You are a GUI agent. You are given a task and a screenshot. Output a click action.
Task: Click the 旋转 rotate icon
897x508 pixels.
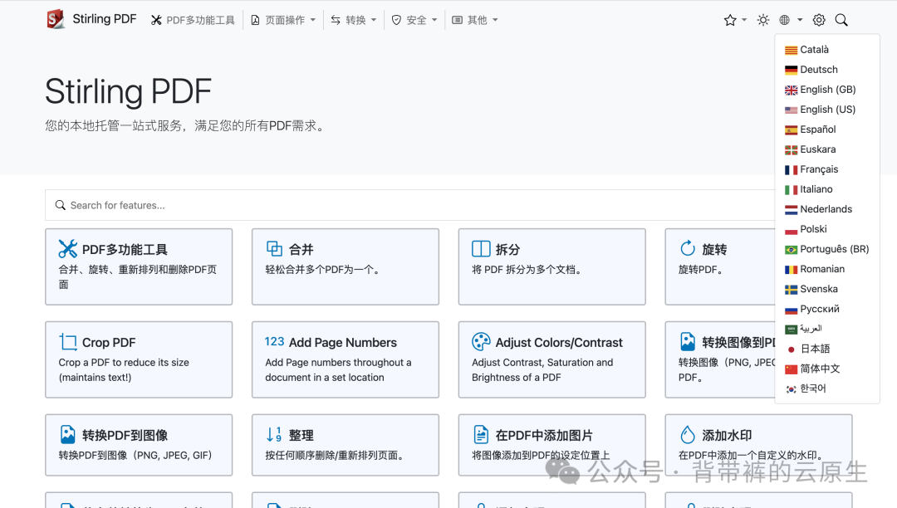[x=688, y=248]
